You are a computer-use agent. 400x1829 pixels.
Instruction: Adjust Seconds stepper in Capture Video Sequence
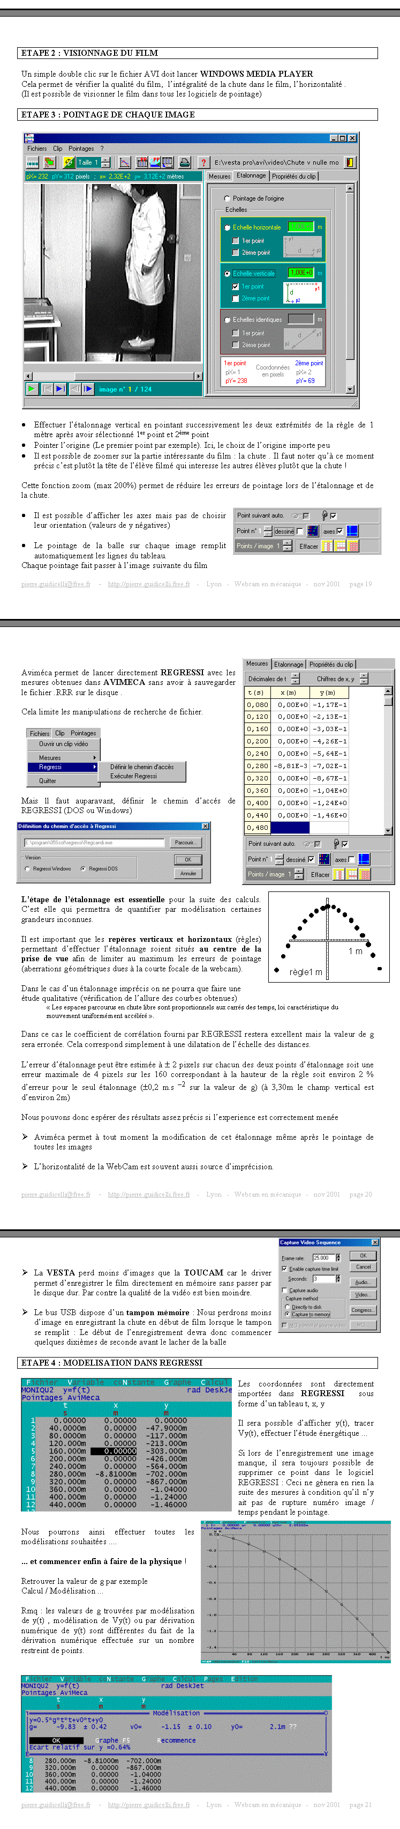pos(337,1279)
